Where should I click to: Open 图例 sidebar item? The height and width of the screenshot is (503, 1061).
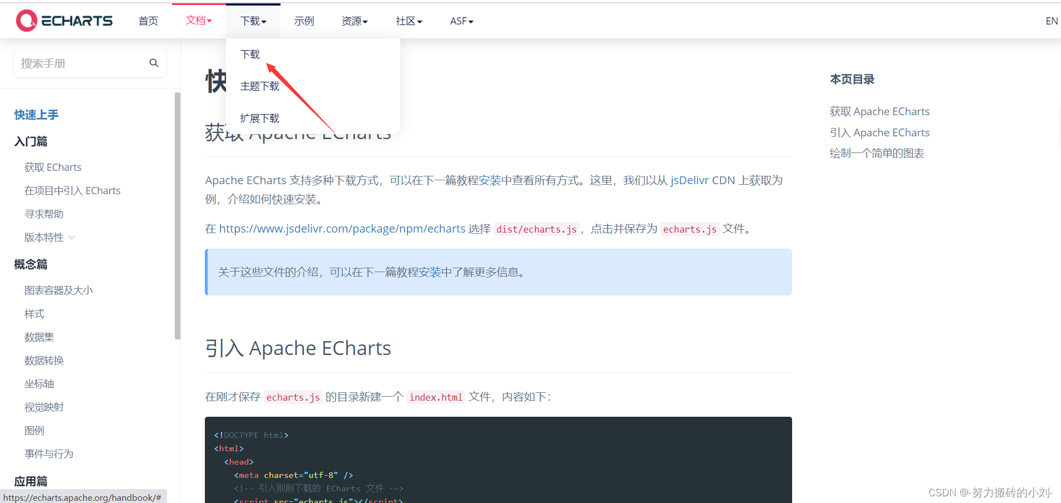34,431
